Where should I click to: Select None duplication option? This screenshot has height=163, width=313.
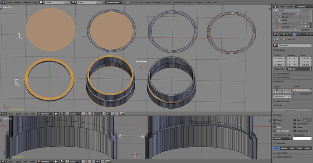click(x=276, y=148)
